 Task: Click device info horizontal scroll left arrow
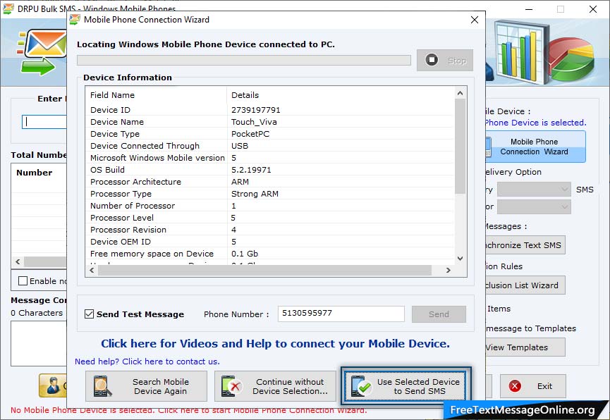[x=92, y=270]
